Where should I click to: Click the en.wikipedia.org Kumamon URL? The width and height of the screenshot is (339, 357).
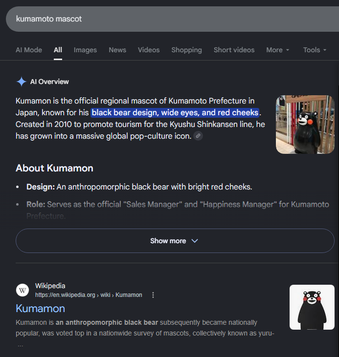pos(89,295)
